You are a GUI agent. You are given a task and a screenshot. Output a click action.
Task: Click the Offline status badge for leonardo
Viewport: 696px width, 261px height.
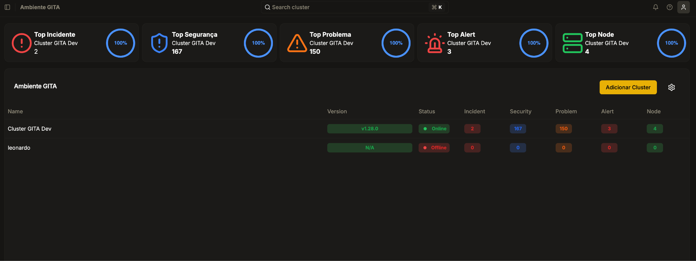click(434, 148)
